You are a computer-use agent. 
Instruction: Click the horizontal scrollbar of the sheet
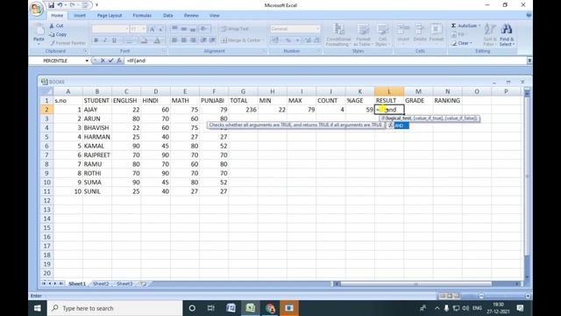[415, 284]
